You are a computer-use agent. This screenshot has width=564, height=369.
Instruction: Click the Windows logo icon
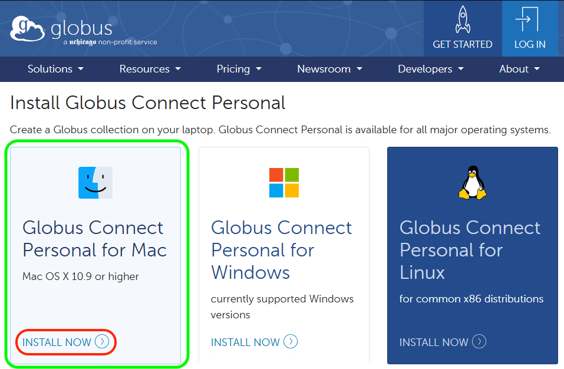pos(283,182)
